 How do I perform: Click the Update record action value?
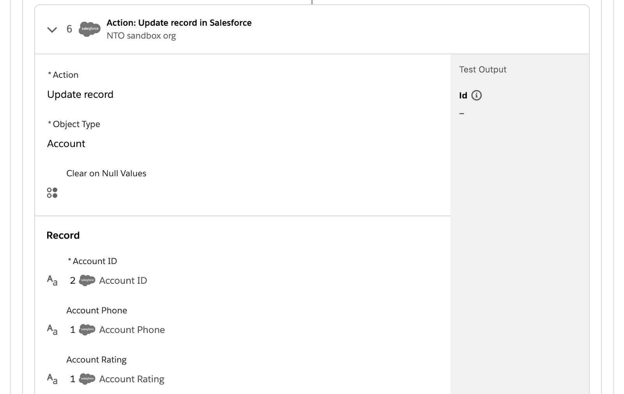click(80, 95)
